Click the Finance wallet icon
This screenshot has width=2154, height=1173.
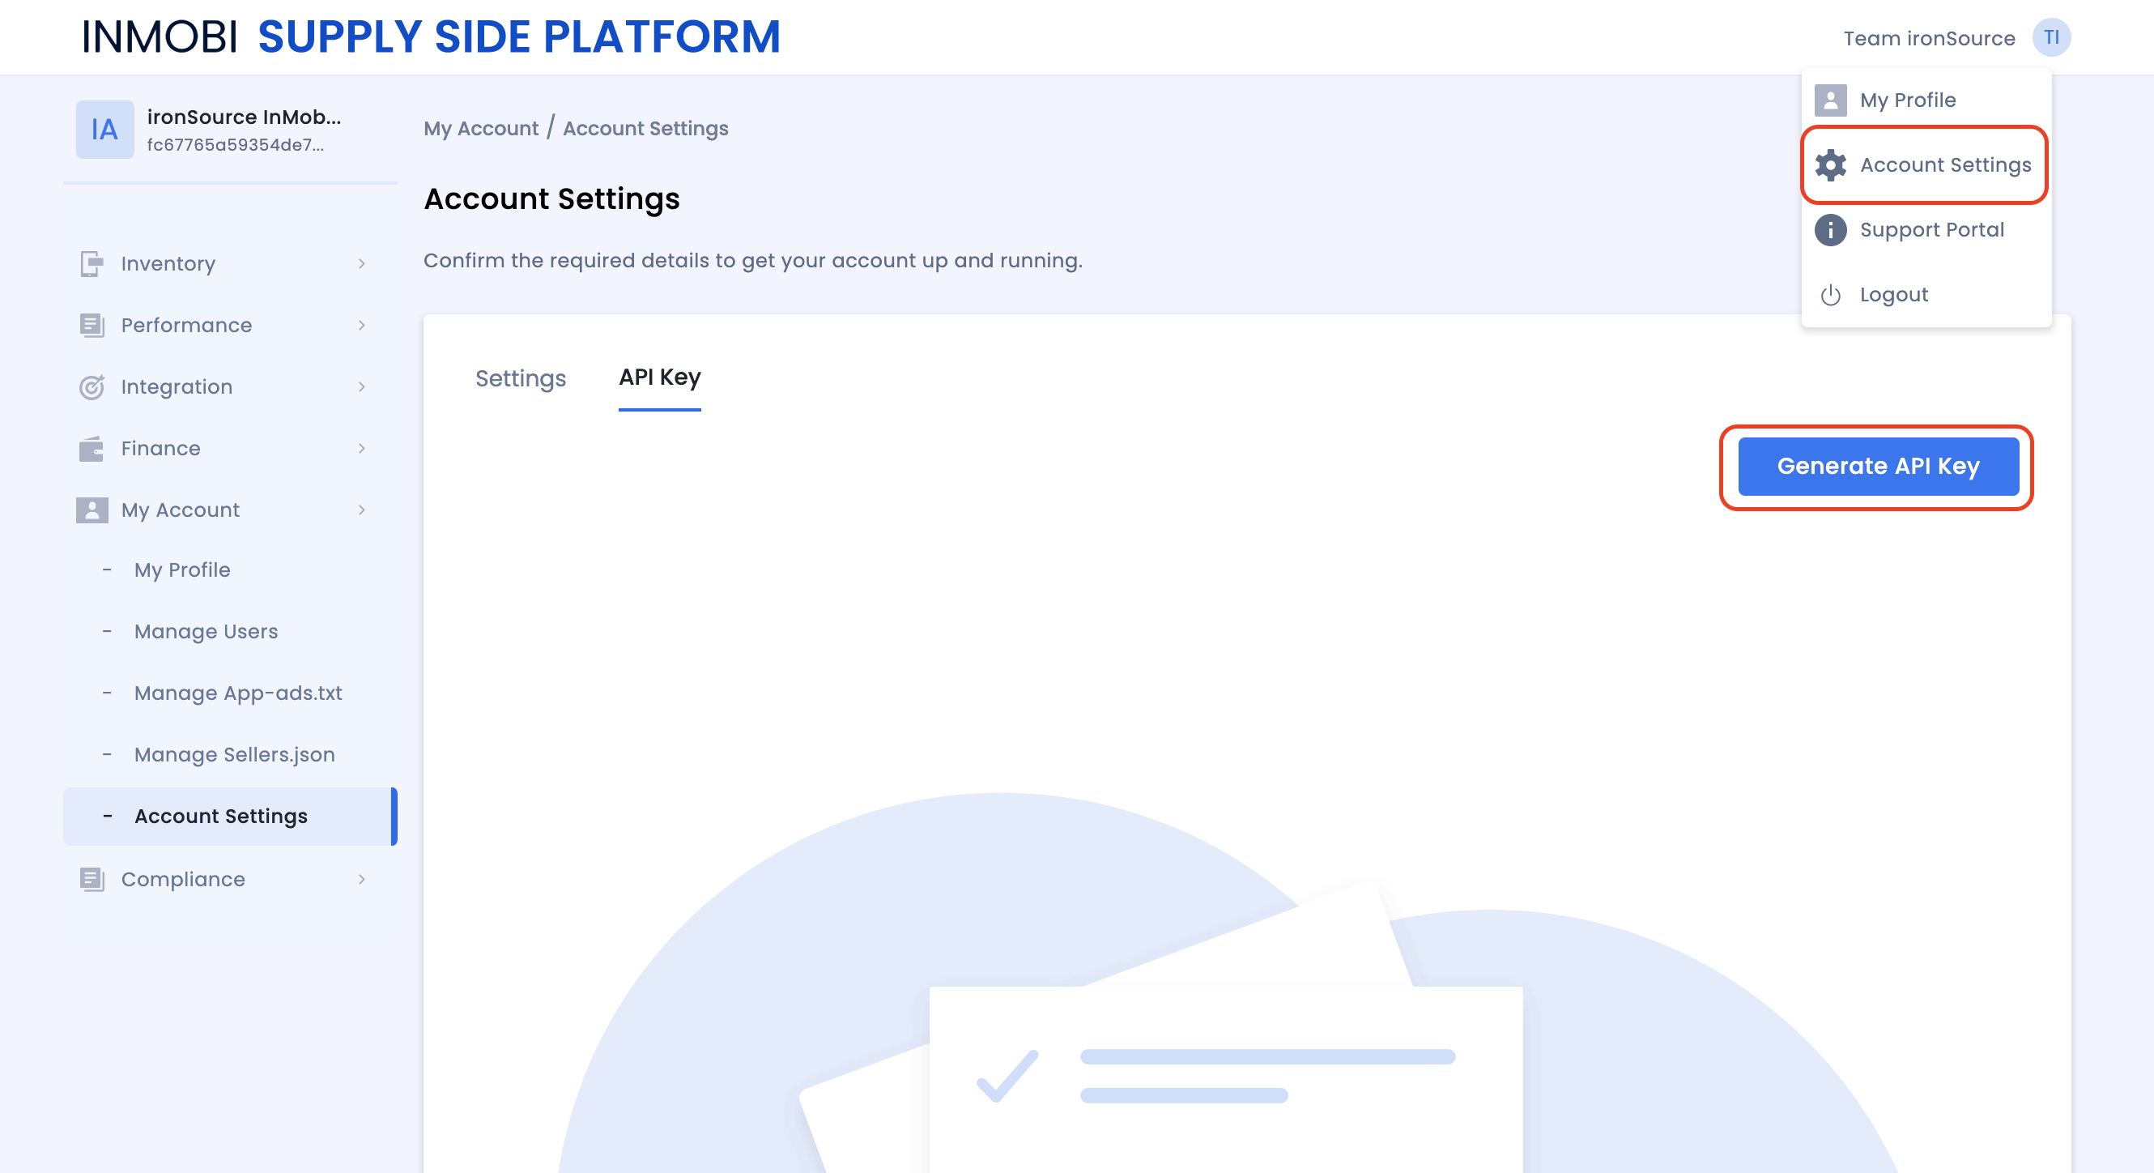[x=92, y=449]
